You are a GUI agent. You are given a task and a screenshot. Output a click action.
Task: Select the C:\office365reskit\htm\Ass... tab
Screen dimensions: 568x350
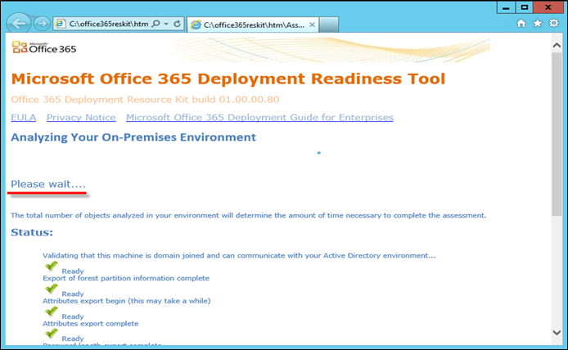(x=253, y=25)
